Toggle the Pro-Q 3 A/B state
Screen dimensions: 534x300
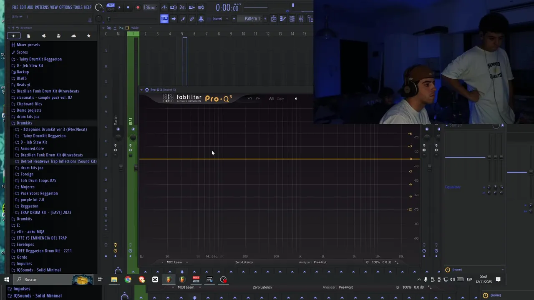point(272,99)
